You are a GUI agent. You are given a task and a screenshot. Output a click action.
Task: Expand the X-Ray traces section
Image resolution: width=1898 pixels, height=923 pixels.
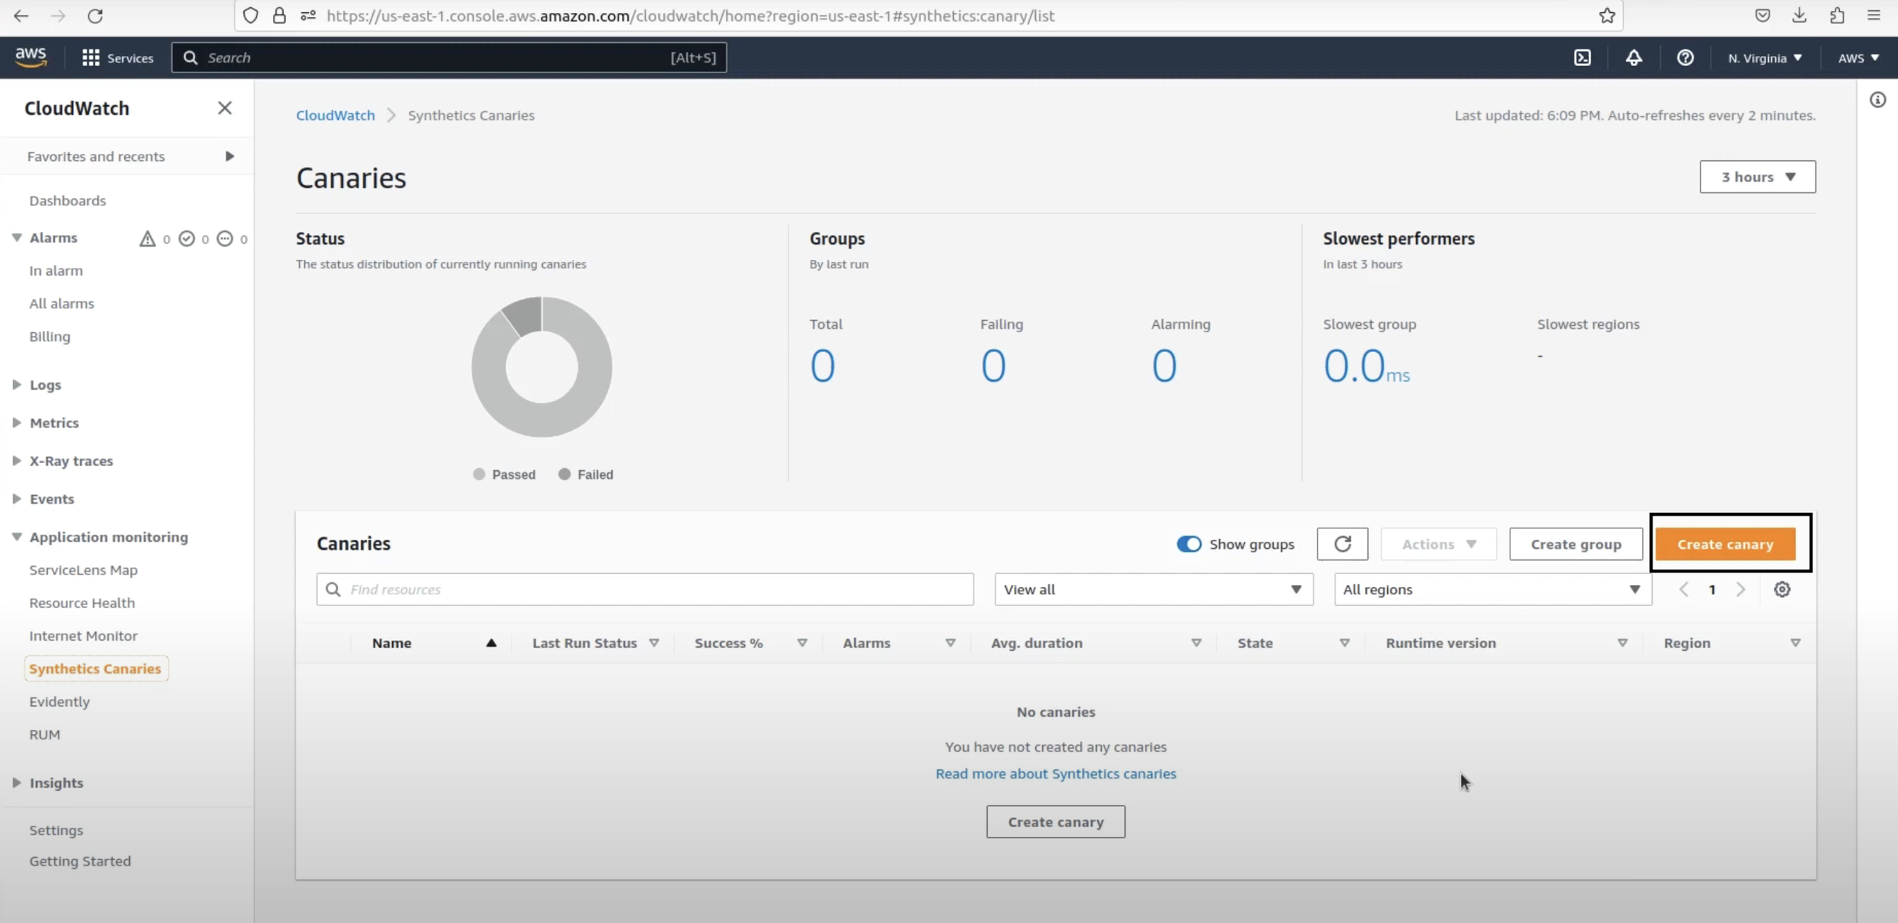pyautogui.click(x=17, y=460)
